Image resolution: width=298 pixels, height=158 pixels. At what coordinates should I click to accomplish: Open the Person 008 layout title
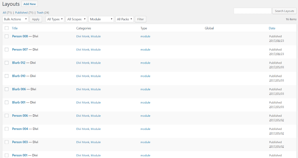20,36
